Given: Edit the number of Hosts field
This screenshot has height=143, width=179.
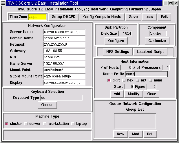Looking at the screenshot, I should click(x=126, y=68).
